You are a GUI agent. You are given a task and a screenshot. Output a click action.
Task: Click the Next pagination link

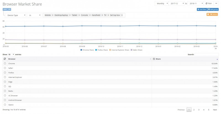click(215, 110)
